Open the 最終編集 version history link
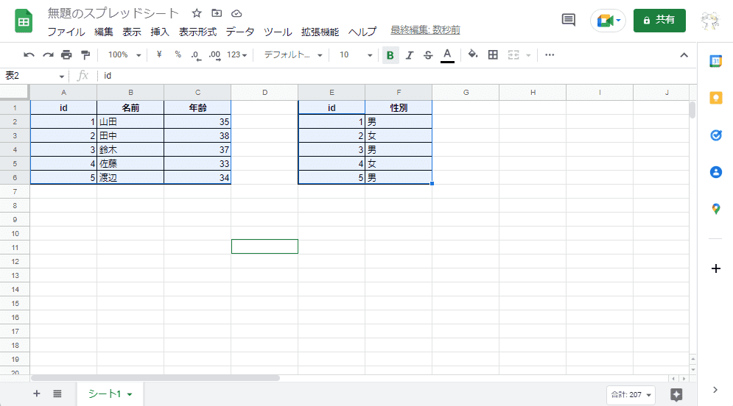Viewport: 733px width, 406px height. [x=425, y=30]
